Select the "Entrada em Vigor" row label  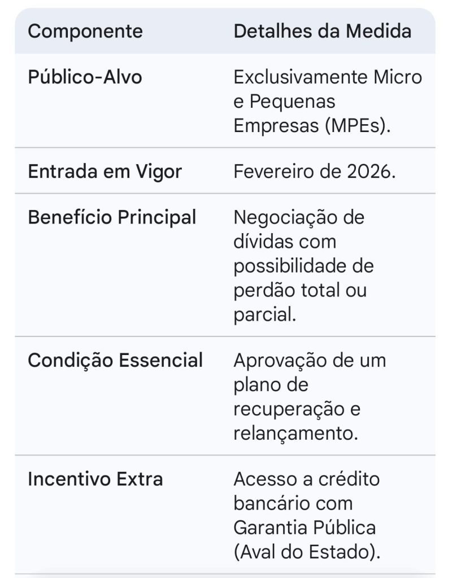(105, 171)
